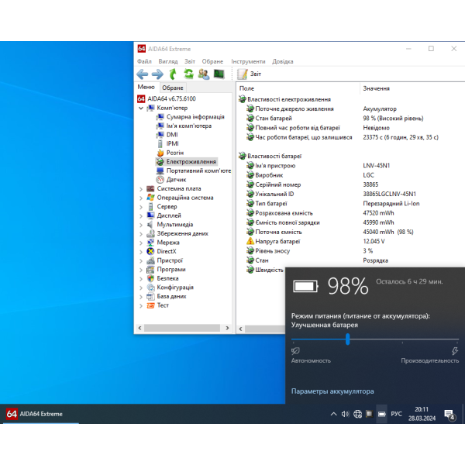Image resolution: width=465 pixels, height=465 pixels.
Task: Expand the DirectX node
Action: [141, 252]
